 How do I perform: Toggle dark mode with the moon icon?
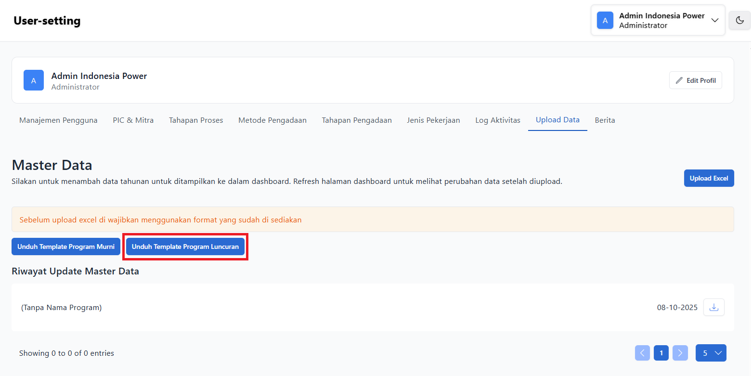coord(739,20)
